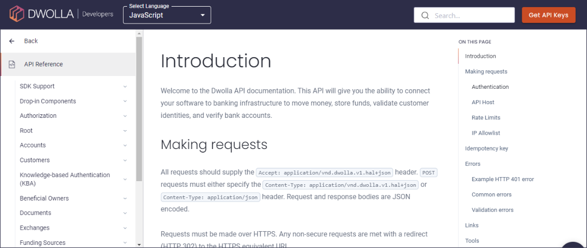Viewport: 587px width, 248px height.
Task: Click the API Reference code file icon
Action: (12, 64)
